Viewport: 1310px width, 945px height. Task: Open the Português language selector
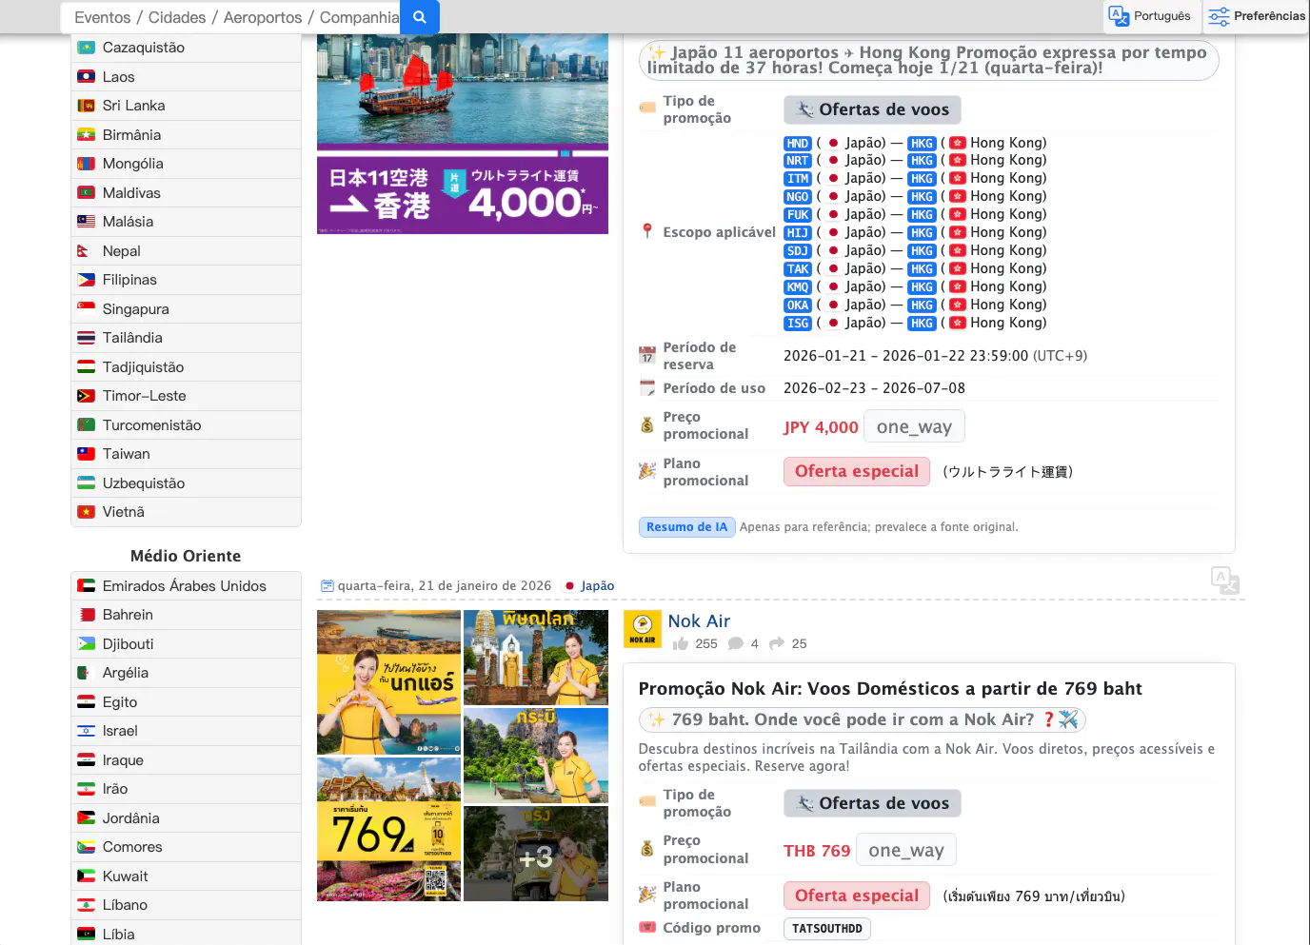(x=1151, y=16)
